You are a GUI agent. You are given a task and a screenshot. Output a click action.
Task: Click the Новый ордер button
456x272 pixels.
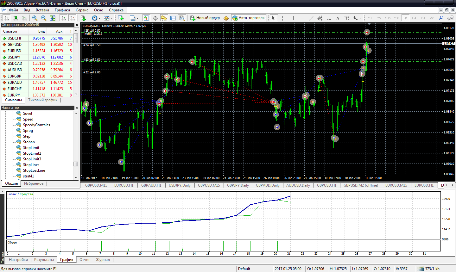tap(205, 18)
